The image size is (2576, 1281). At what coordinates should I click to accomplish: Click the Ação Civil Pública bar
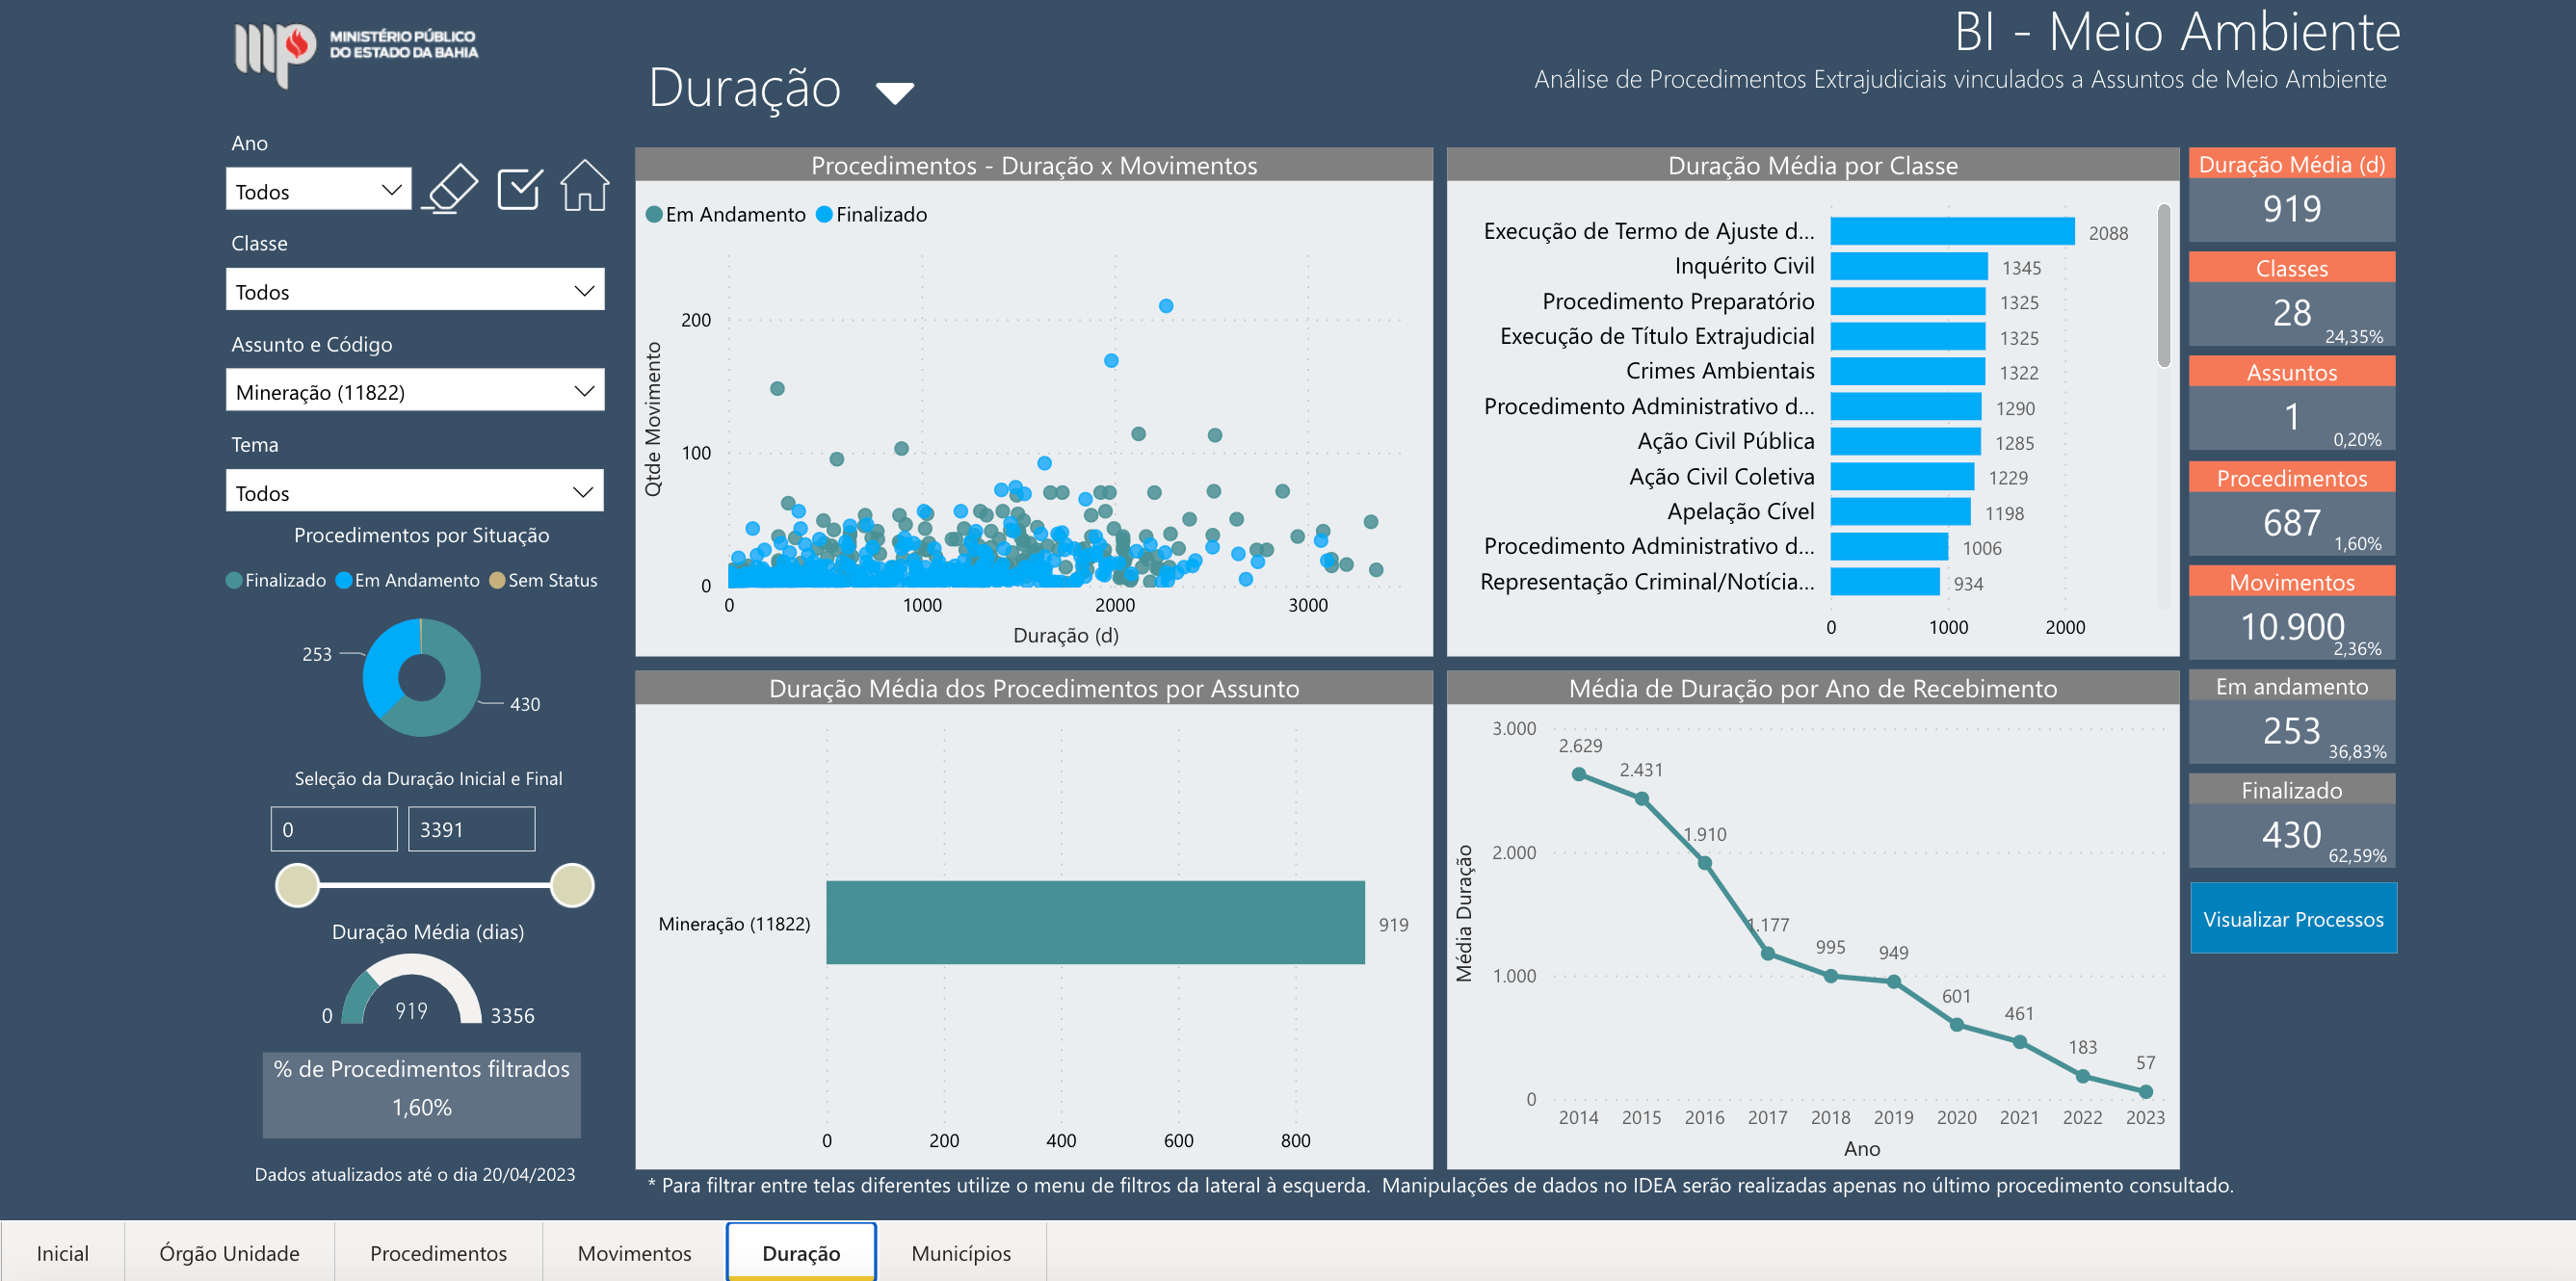point(1905,442)
